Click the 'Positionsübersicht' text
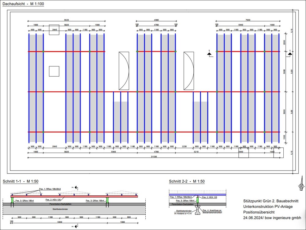 [259, 212]
